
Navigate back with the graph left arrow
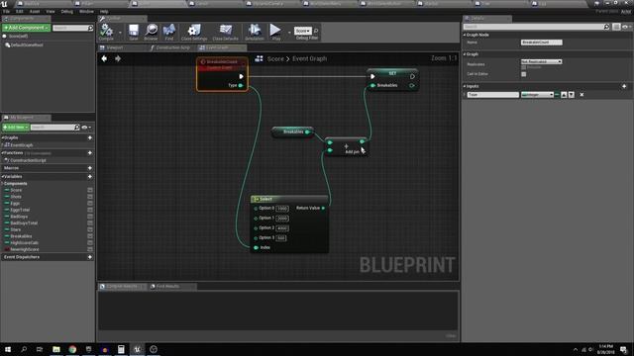pyautogui.click(x=104, y=58)
